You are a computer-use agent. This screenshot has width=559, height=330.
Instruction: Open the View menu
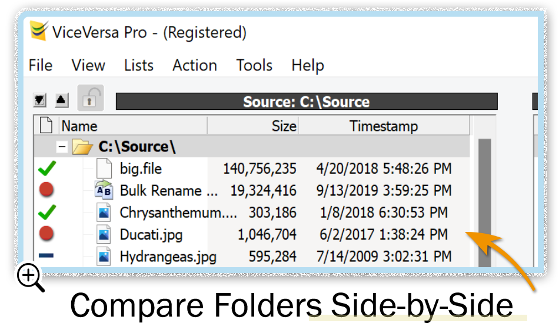tap(88, 65)
